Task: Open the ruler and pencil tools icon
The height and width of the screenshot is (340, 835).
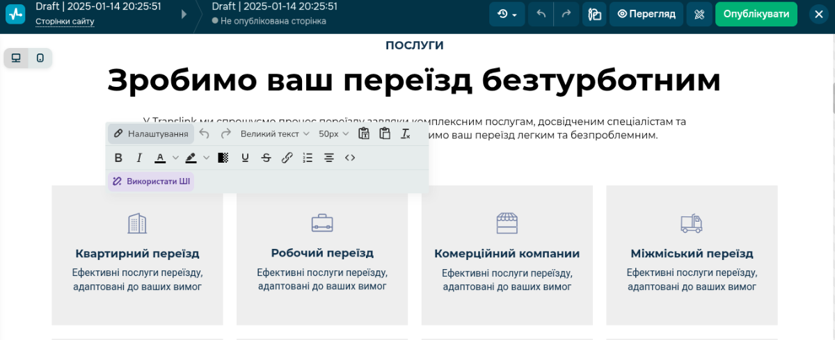Action: pos(699,14)
